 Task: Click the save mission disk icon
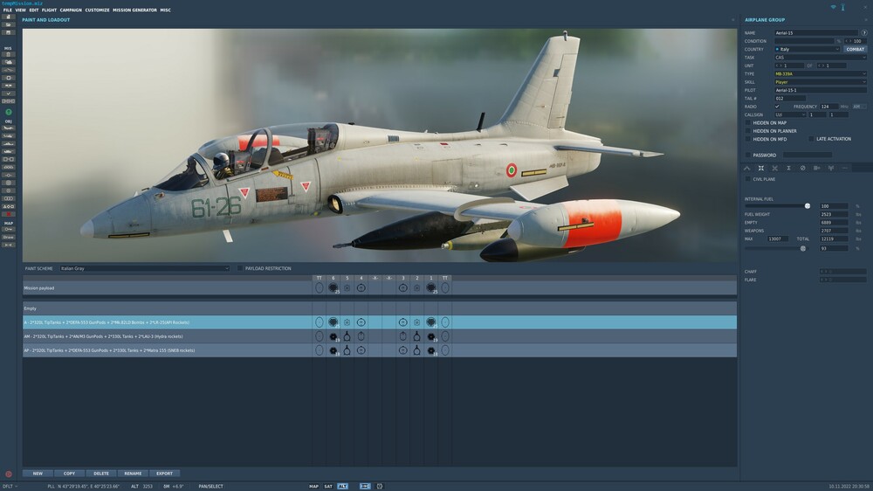9,33
